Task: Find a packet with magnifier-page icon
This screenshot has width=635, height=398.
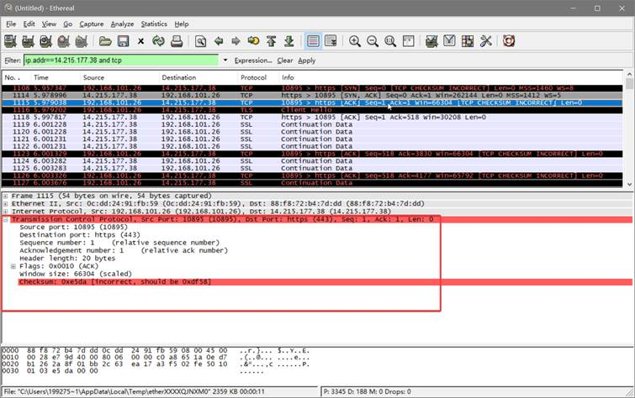Action: [200, 41]
